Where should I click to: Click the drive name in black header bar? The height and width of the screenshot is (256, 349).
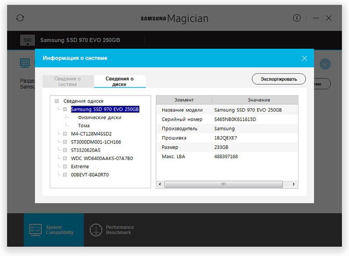80,40
